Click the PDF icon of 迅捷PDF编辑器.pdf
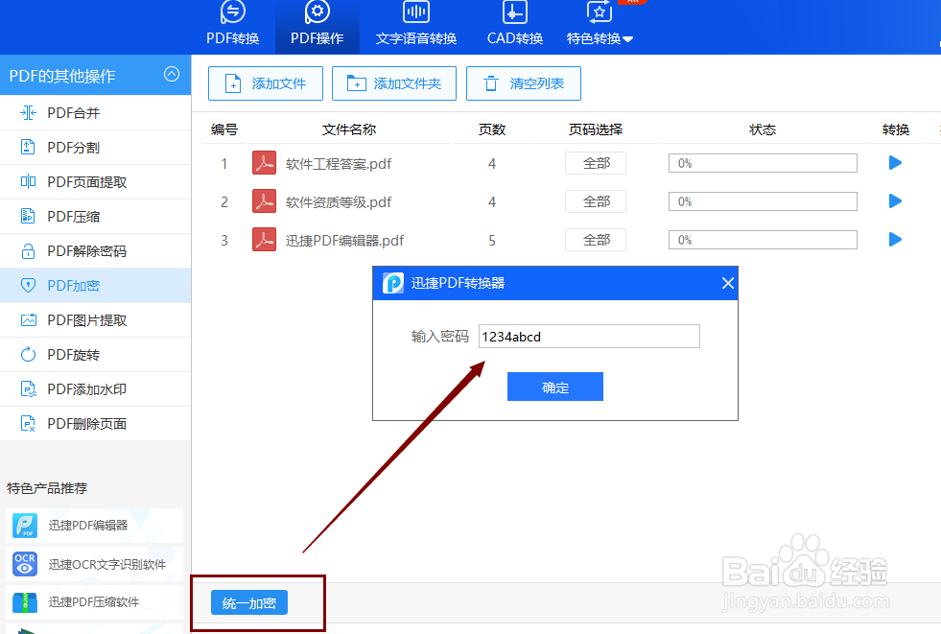 pos(264,240)
